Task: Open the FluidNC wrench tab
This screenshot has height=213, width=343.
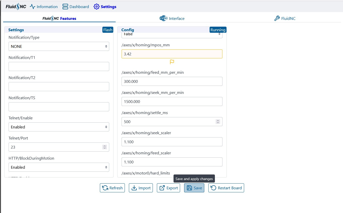Action: point(284,18)
